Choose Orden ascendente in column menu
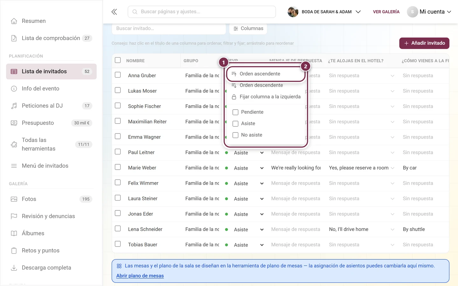The height and width of the screenshot is (286, 458). point(266,74)
